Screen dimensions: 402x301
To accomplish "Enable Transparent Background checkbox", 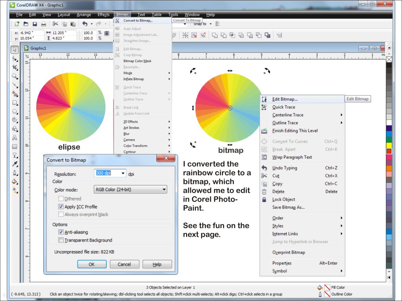I will coord(61,240).
